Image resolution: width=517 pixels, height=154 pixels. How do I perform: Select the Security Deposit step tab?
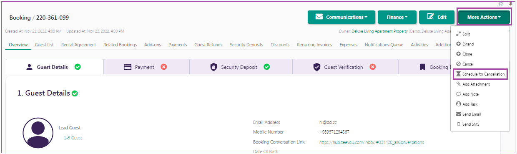241,67
